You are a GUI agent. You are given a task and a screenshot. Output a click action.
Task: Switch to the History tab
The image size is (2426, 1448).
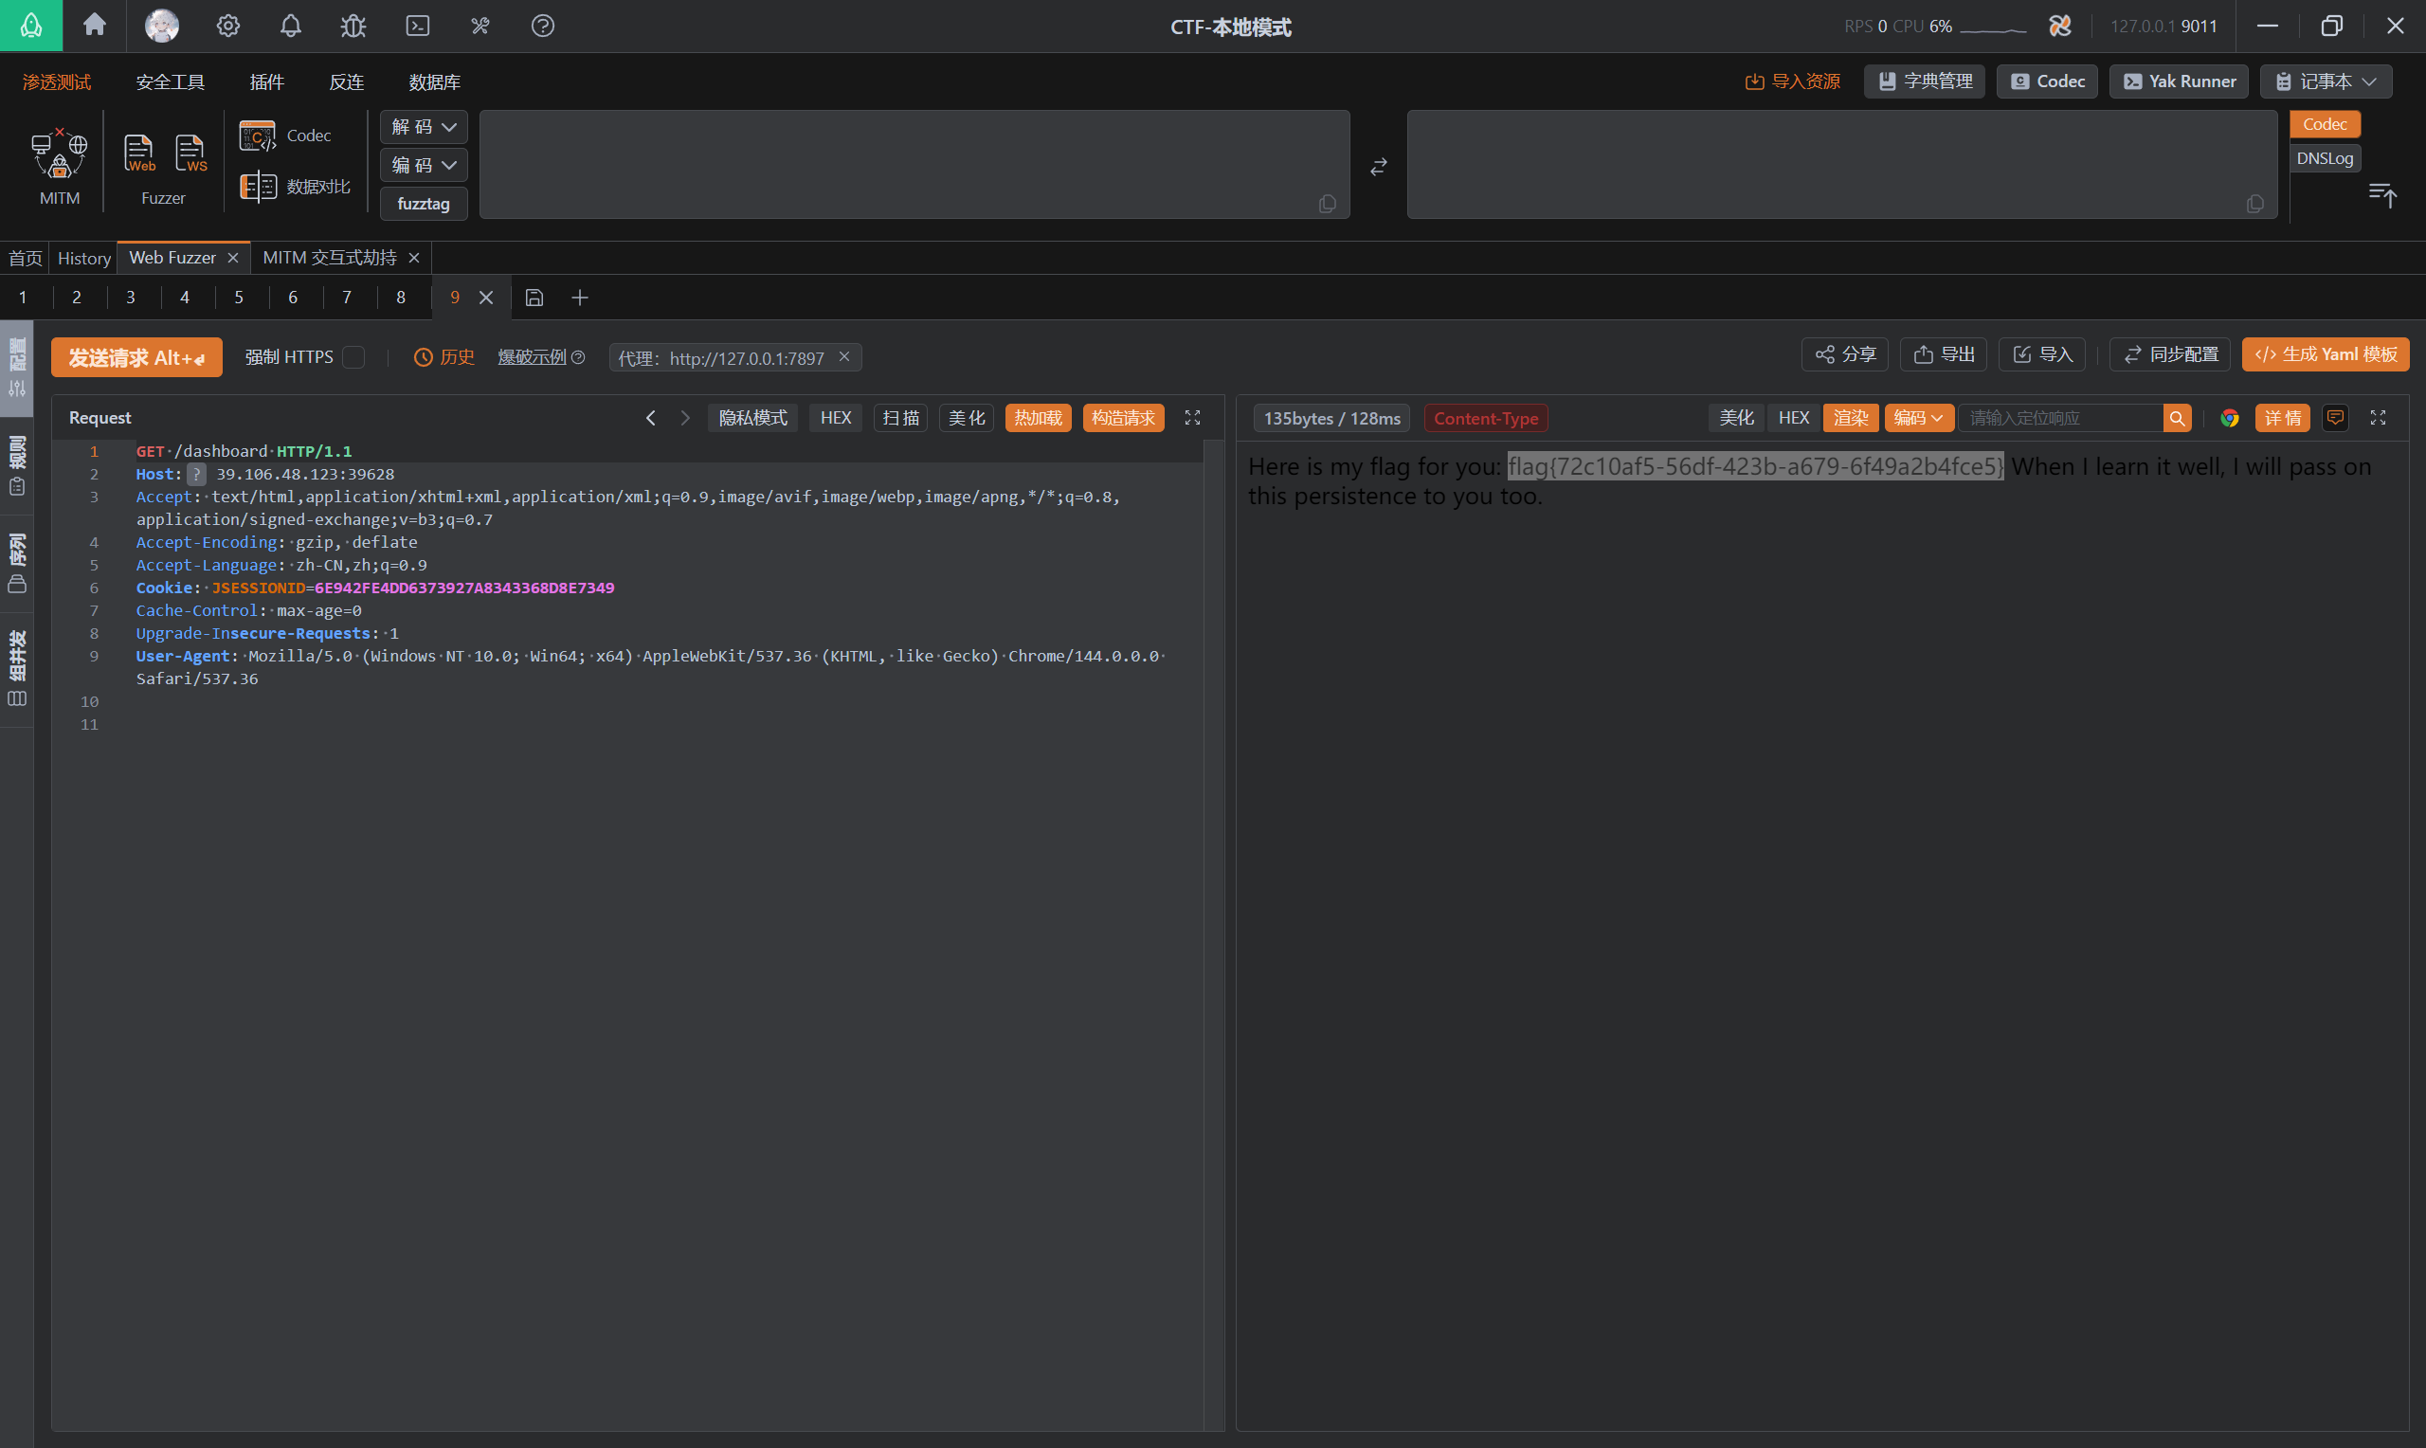coord(84,258)
